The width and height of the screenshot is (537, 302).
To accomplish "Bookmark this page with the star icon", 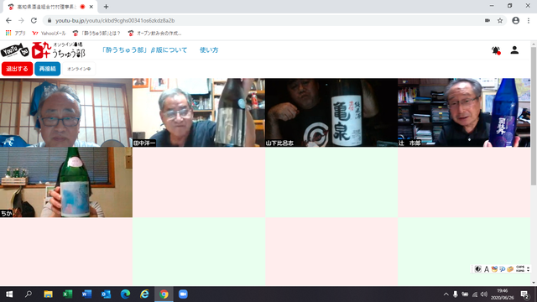I will pyautogui.click(x=500, y=20).
